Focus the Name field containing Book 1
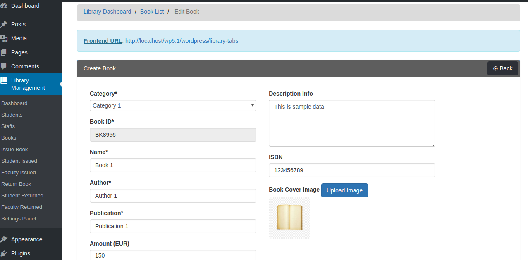 [x=173, y=165]
